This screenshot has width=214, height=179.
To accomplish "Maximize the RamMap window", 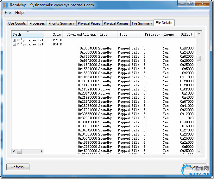I will [x=191, y=3].
